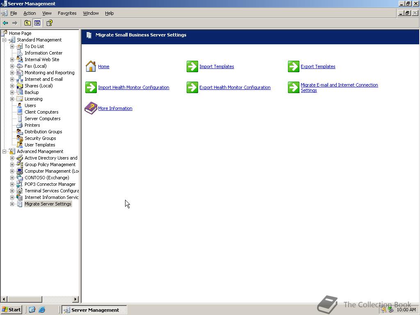Select the Migrate Server Settings tree item
The image size is (420, 315).
click(48, 204)
